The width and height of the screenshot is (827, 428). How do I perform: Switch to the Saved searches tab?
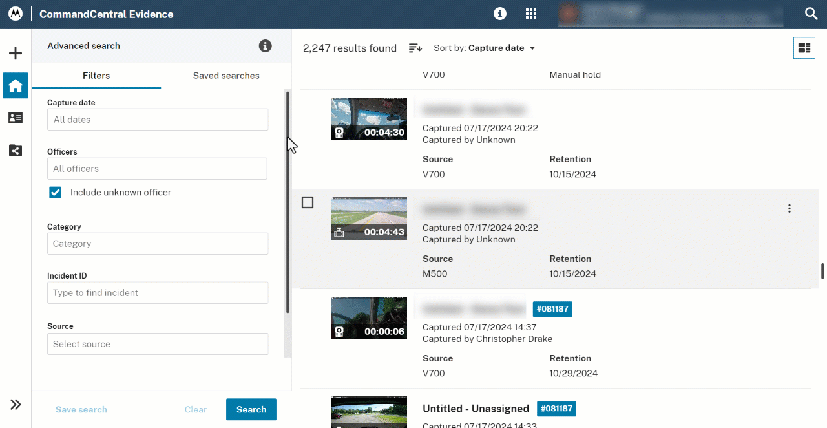pos(226,76)
